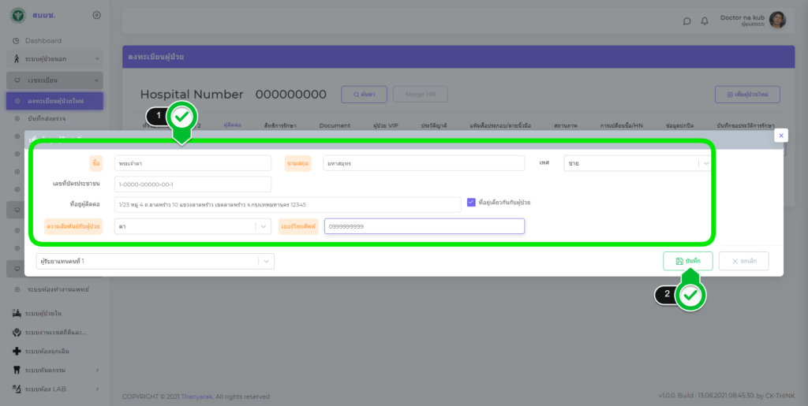
Task: Click the ยกเลิก cancel button
Action: click(x=743, y=261)
